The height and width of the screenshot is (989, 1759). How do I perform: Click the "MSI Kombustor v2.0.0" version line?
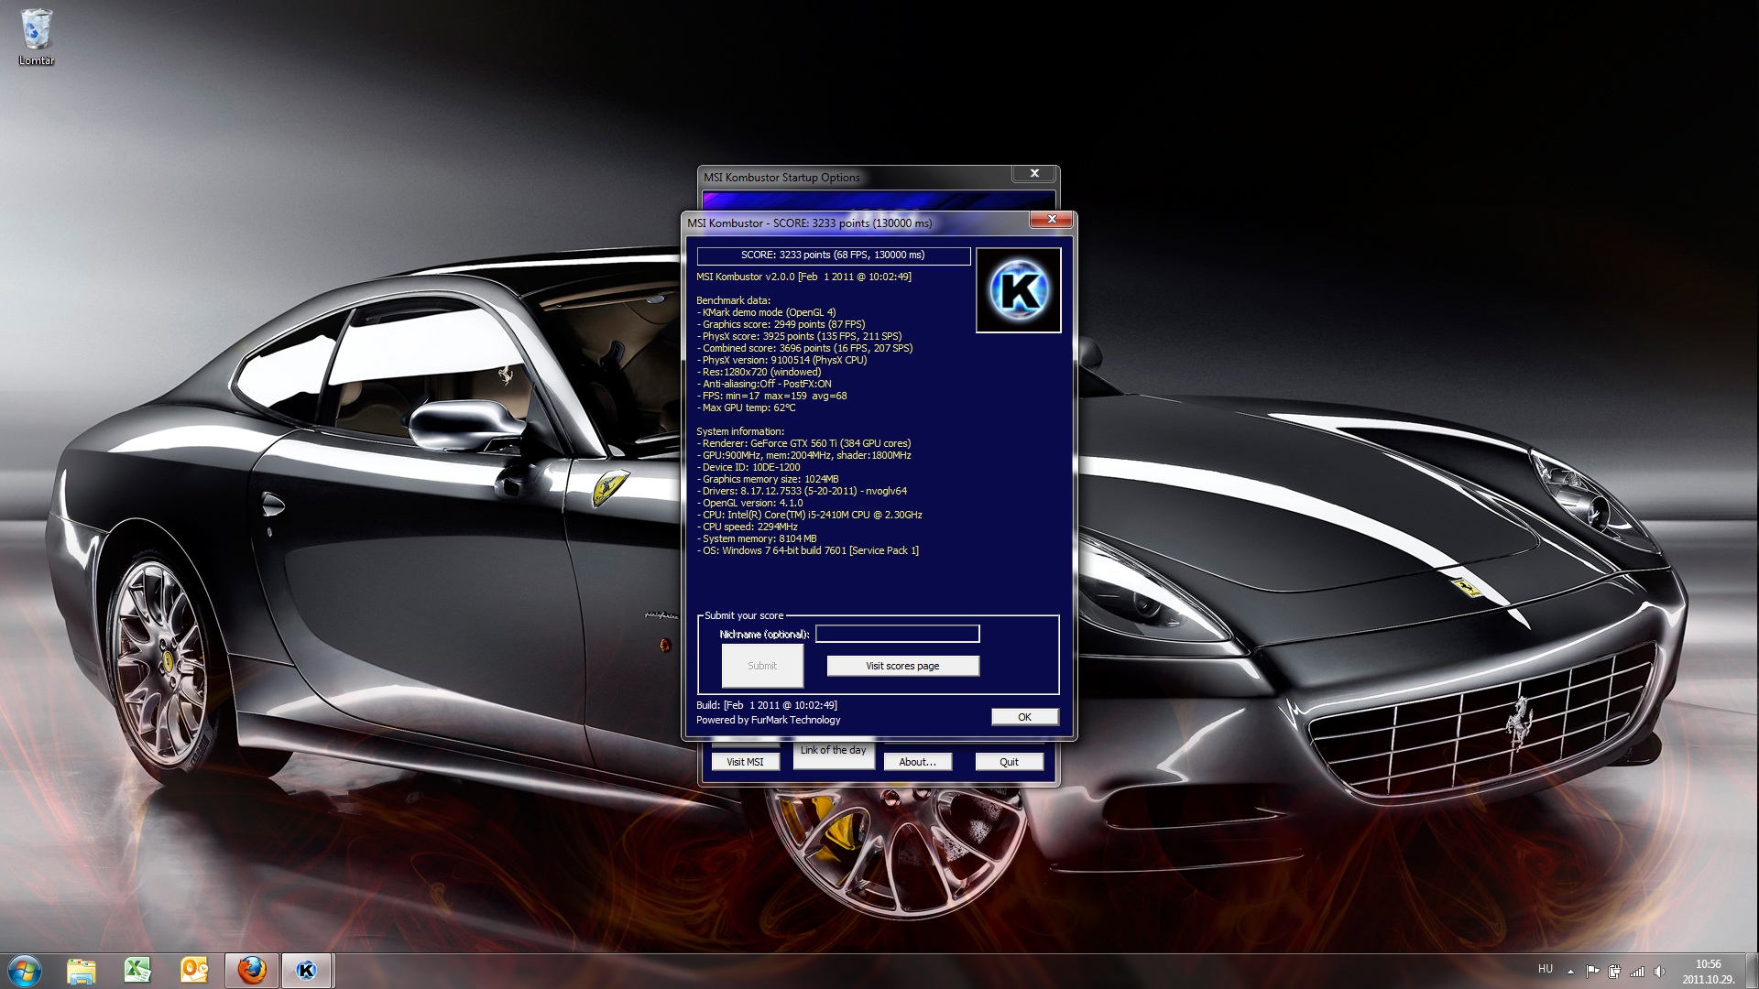[803, 277]
